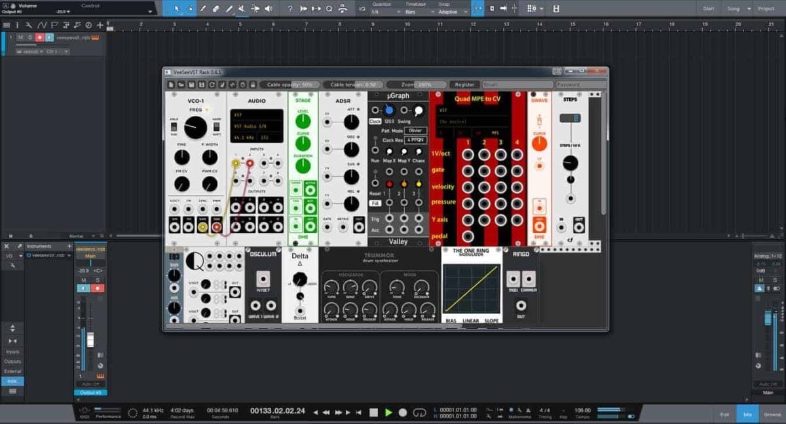This screenshot has height=424, width=786.
Task: Select the Mute tool in the toolbar
Action: [x=241, y=8]
